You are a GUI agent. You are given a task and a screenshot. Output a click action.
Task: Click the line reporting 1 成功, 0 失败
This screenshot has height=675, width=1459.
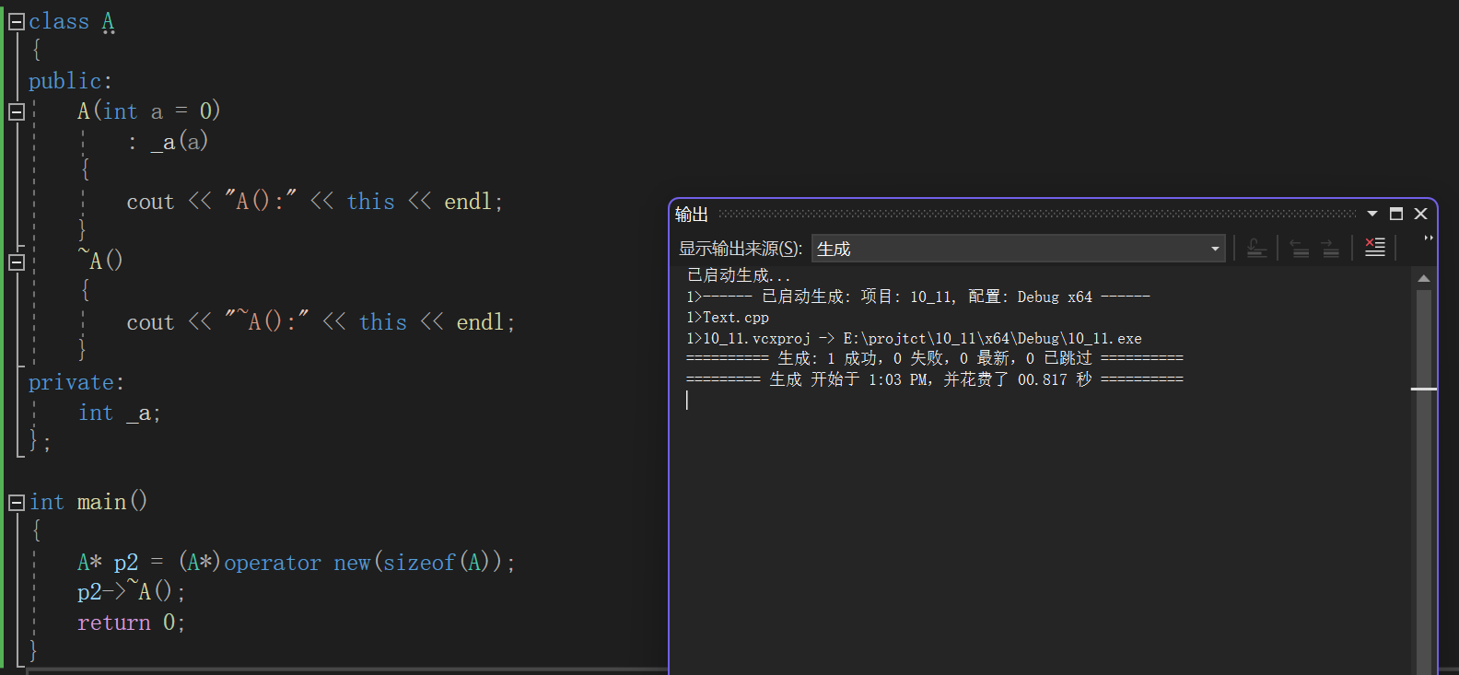935,358
